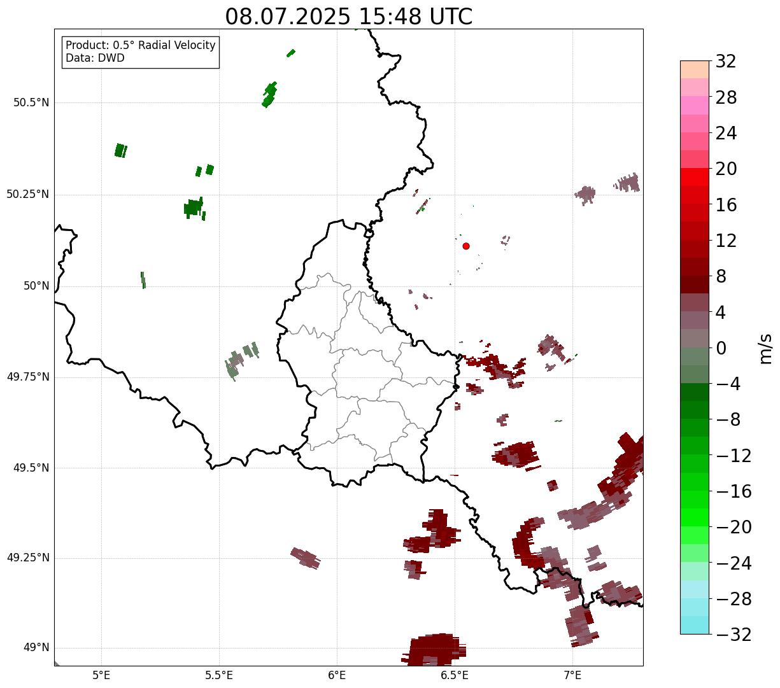Click the 'Data: DWD' text in legend box
780x688 pixels.
[x=96, y=58]
